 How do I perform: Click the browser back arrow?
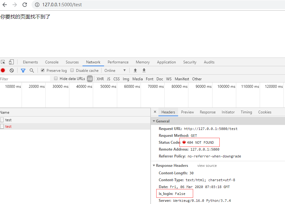click(x=5, y=5)
